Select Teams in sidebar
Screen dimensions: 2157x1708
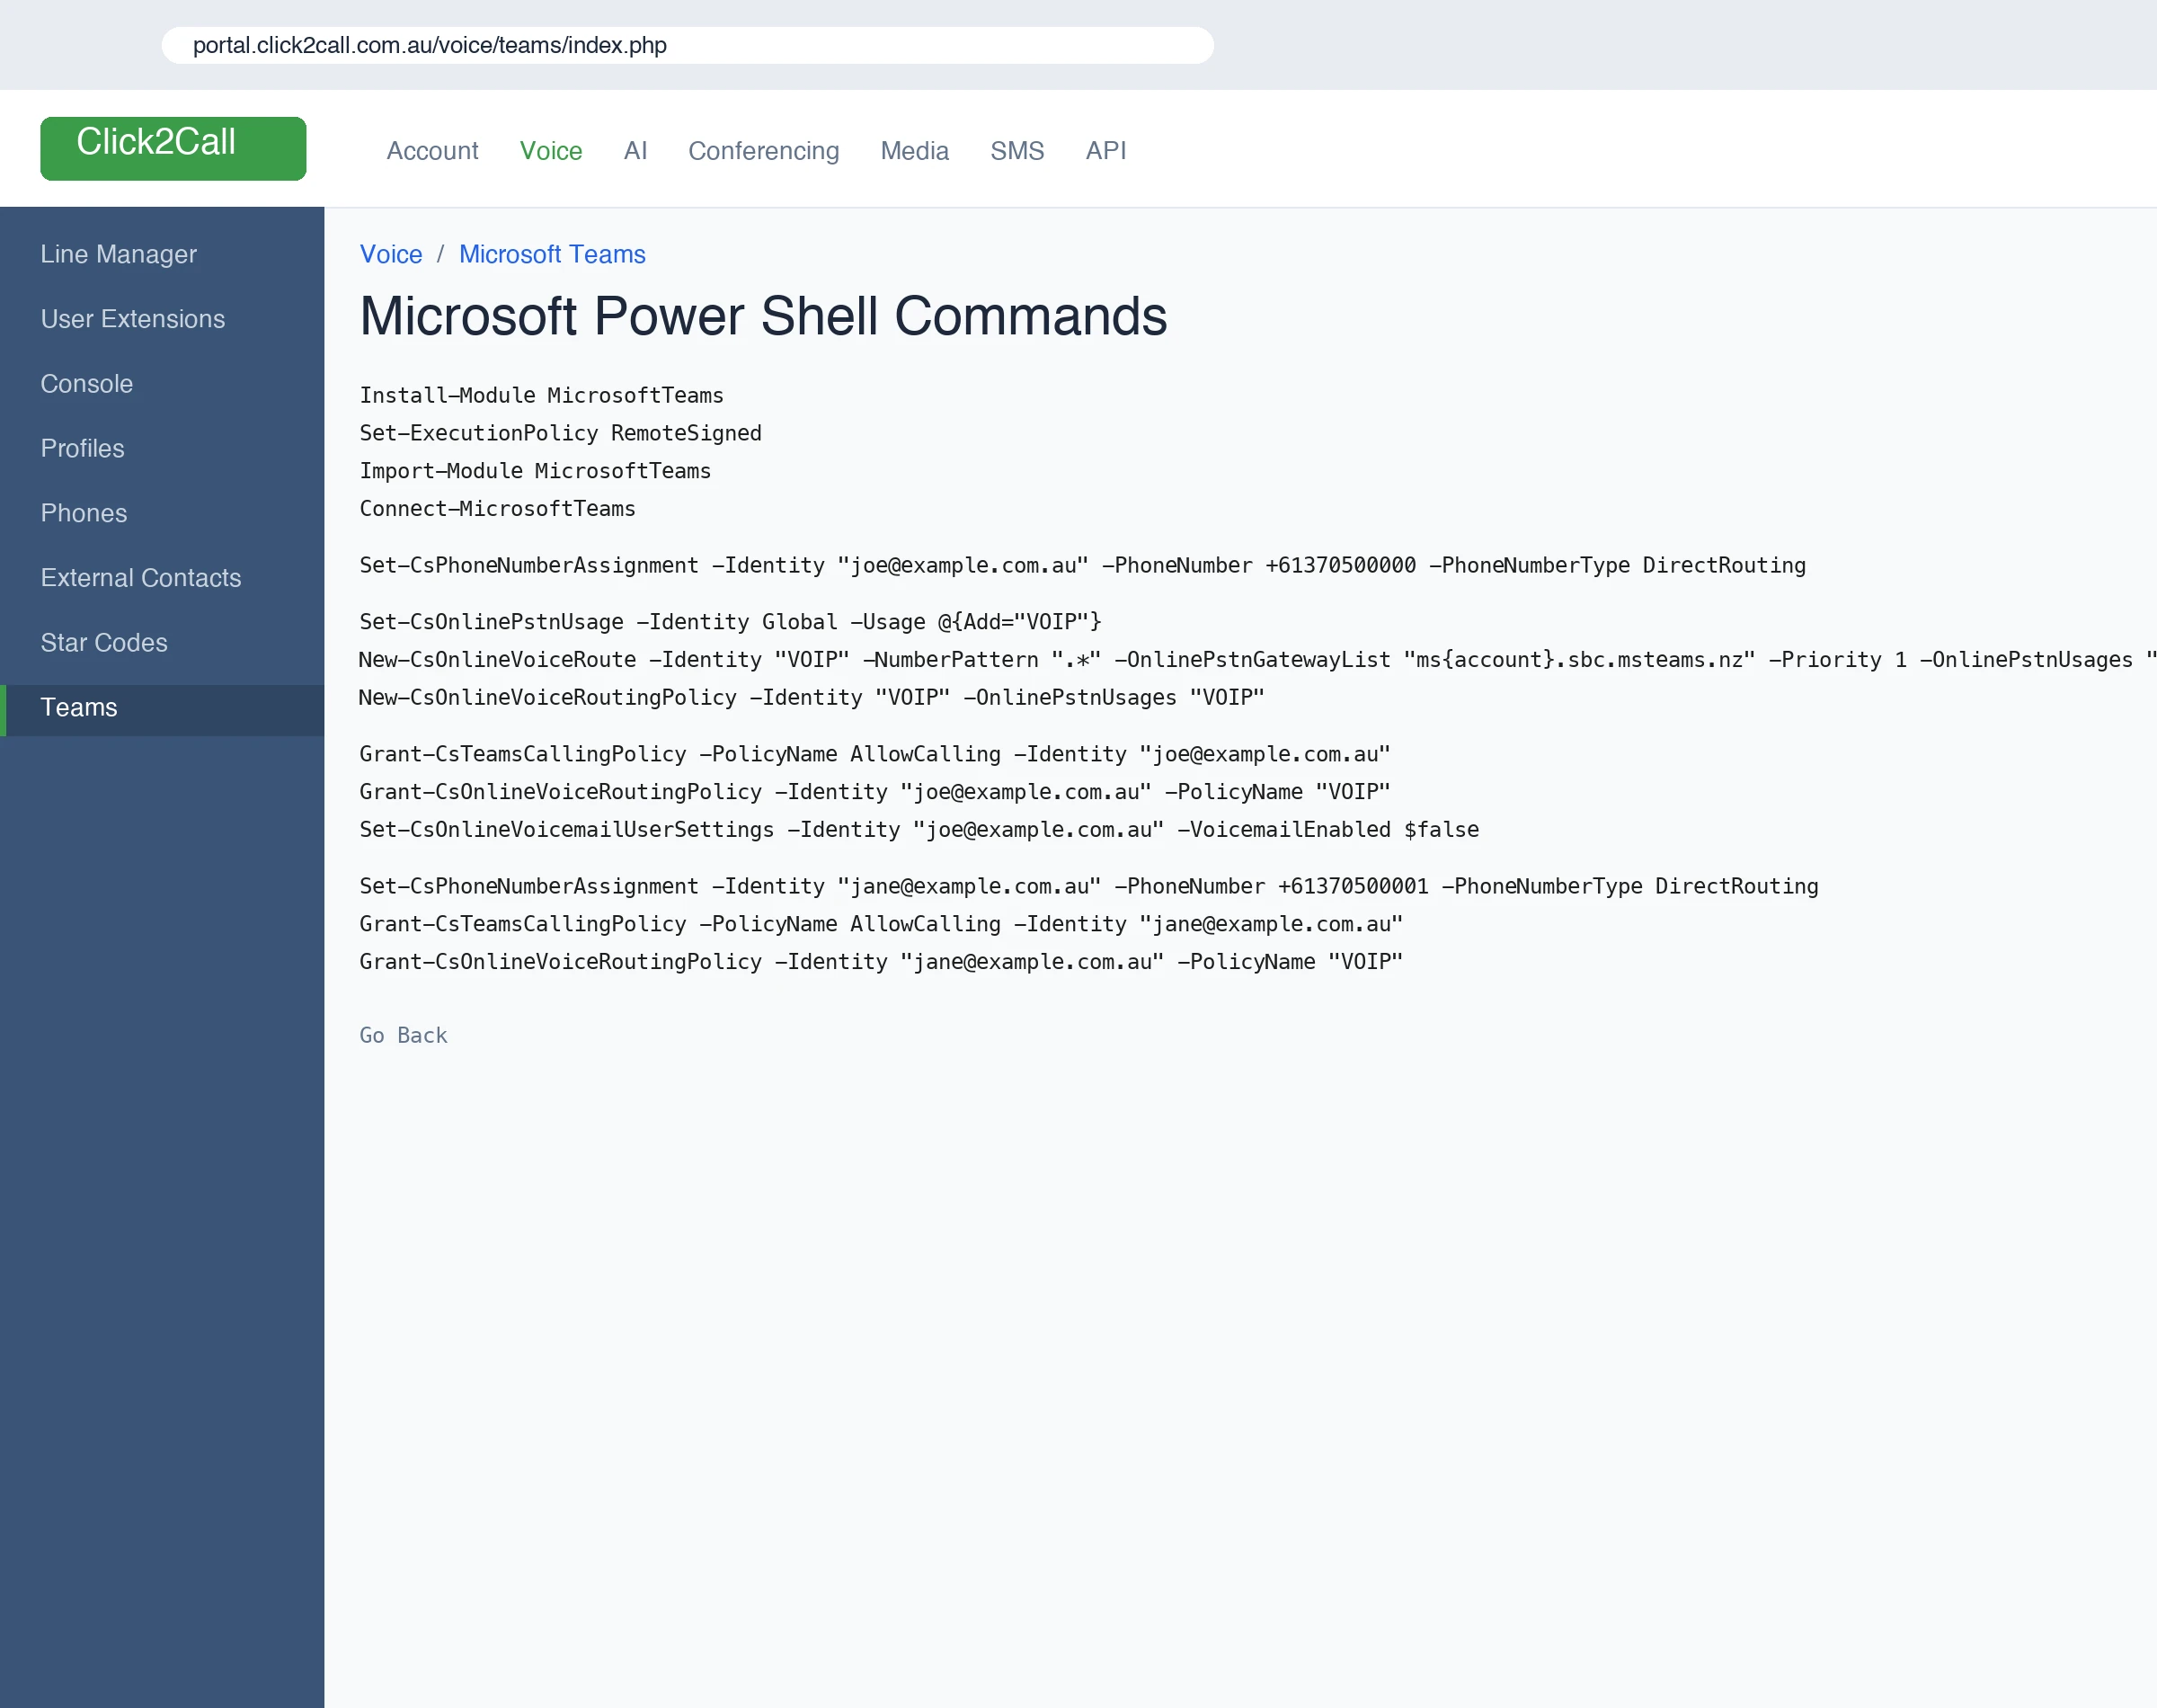(x=162, y=708)
